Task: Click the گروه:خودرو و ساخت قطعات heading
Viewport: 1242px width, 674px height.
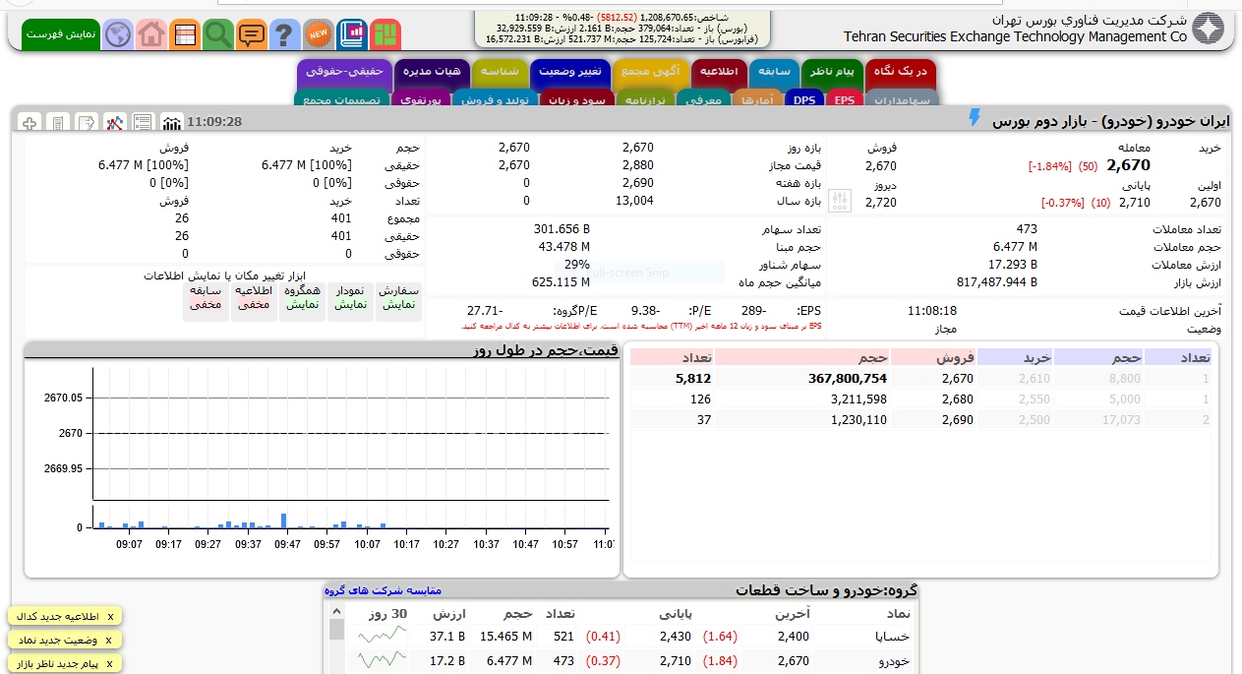Action: pyautogui.click(x=826, y=590)
